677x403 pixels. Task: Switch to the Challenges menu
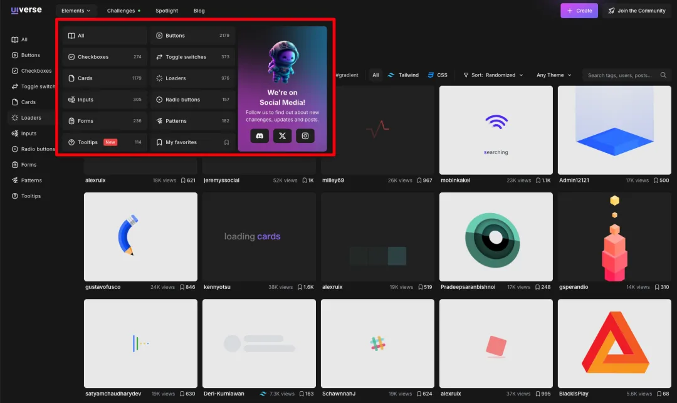120,10
